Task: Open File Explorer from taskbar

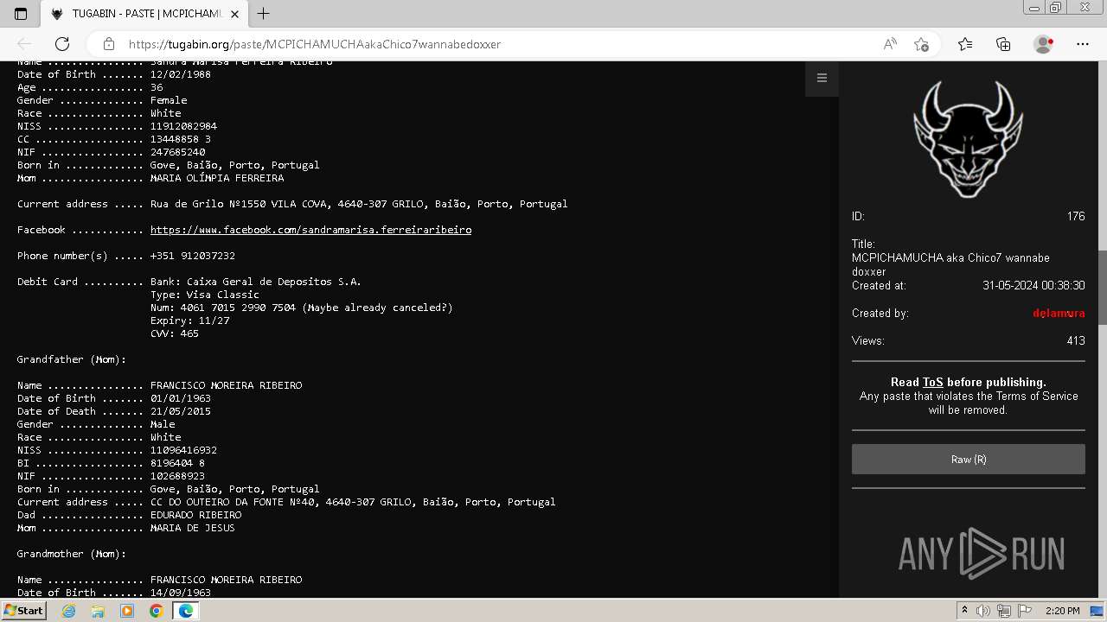Action: coord(98,611)
